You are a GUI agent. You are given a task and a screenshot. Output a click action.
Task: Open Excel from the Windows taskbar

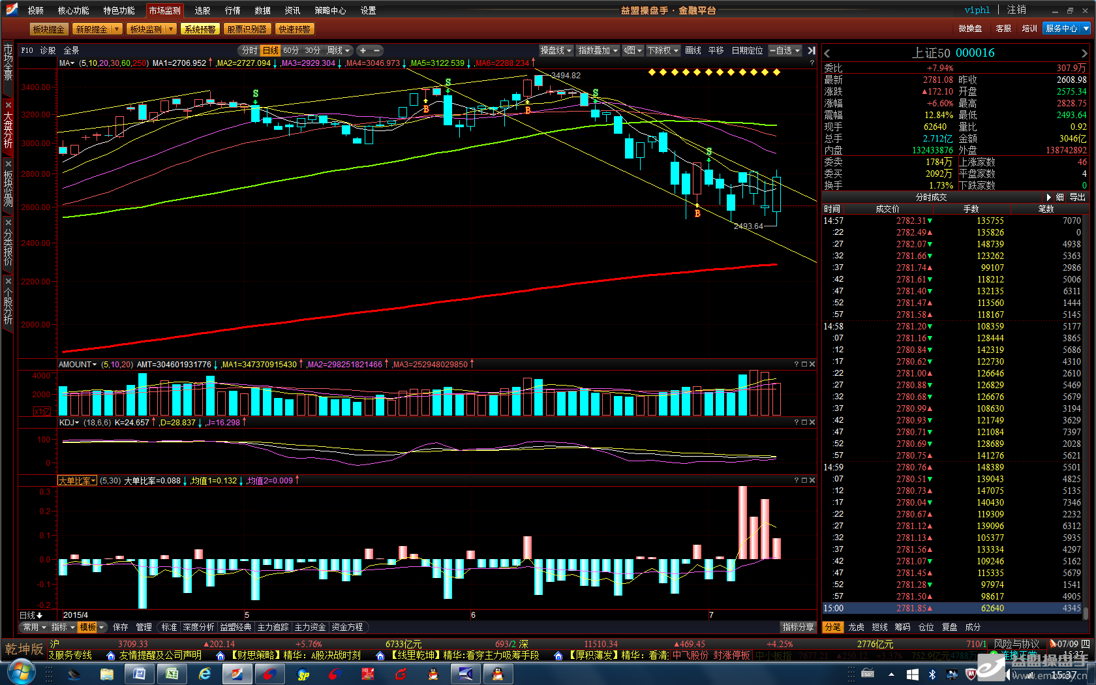coord(172,674)
